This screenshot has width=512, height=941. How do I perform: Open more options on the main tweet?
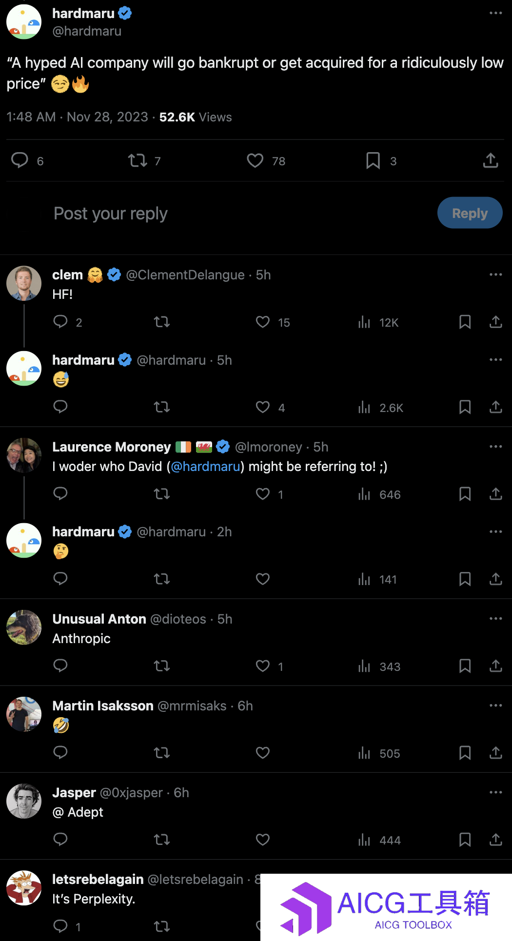(x=496, y=13)
